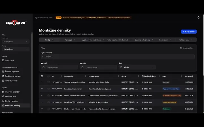Click the notification bell icon
The image size is (204, 127).
tap(198, 17)
